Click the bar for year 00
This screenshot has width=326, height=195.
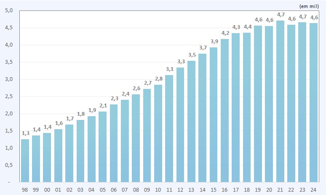pyautogui.click(x=47, y=158)
